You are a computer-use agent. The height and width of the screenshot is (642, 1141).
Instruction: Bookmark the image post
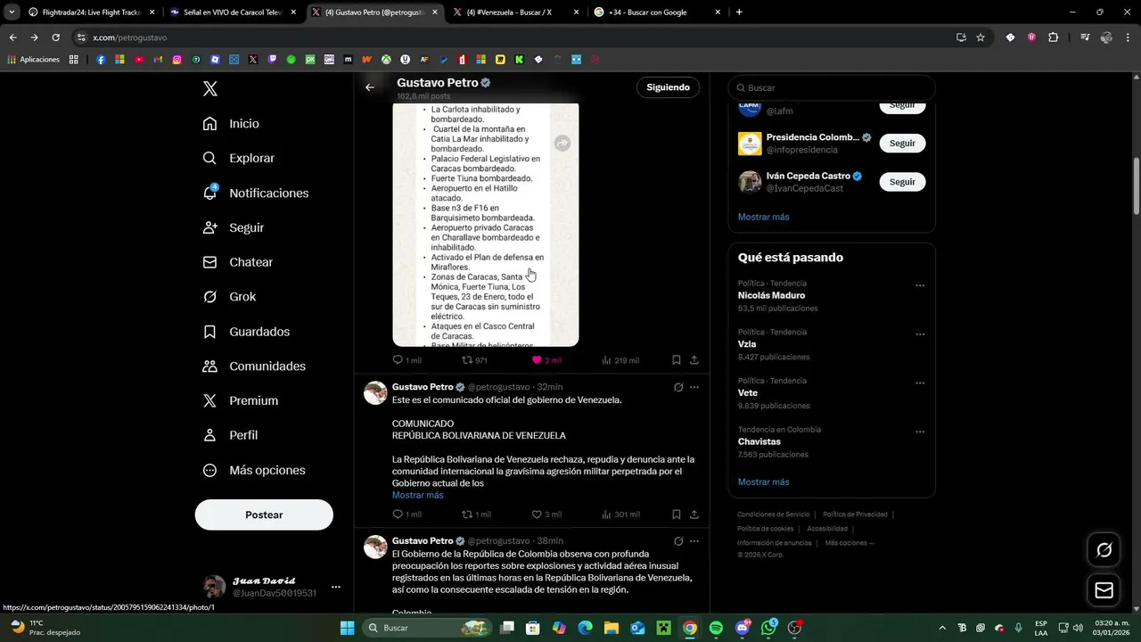[677, 360]
